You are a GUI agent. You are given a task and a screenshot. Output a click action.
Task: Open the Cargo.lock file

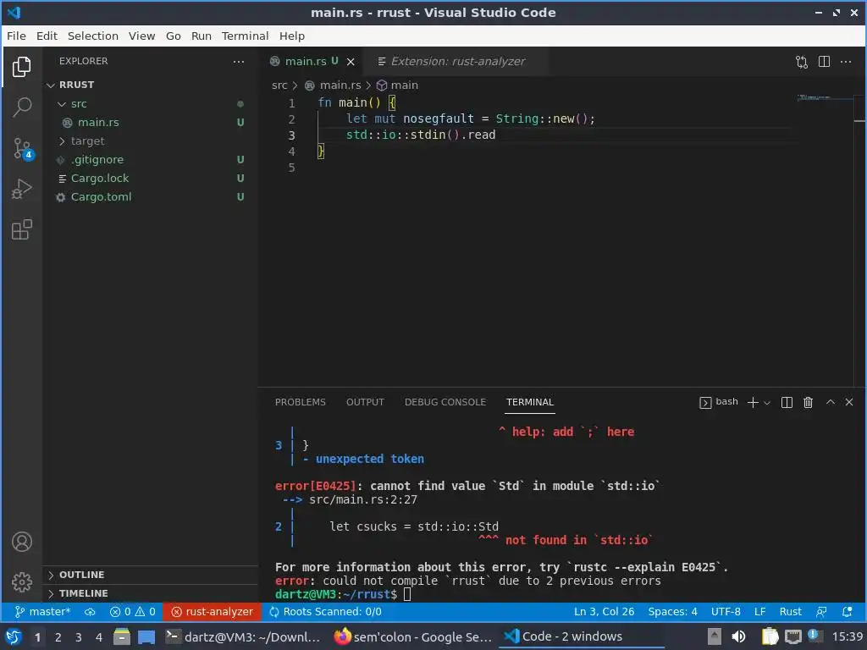click(x=149, y=178)
